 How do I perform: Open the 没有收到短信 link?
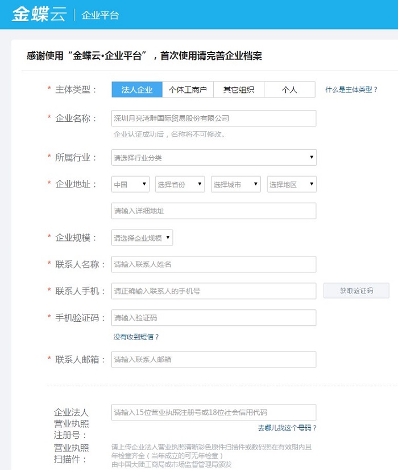click(136, 337)
